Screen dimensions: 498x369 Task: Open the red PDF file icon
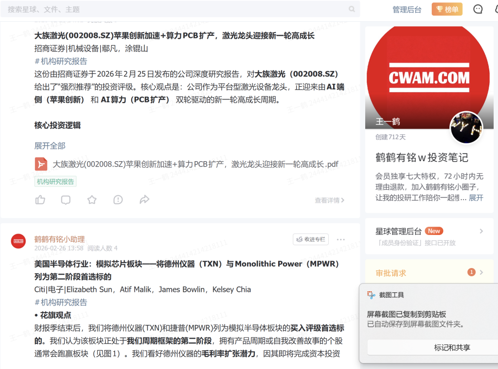41,164
